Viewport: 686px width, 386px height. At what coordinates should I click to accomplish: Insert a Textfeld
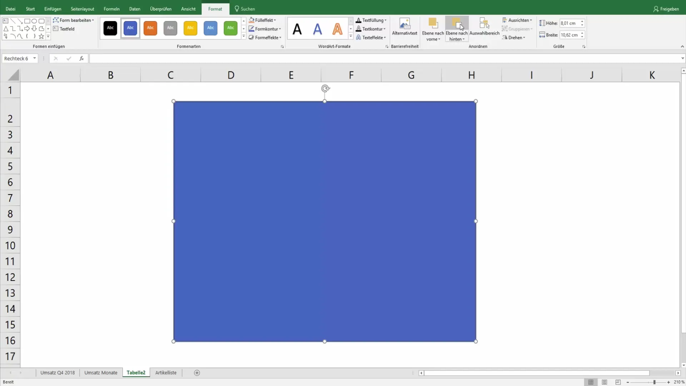click(64, 29)
